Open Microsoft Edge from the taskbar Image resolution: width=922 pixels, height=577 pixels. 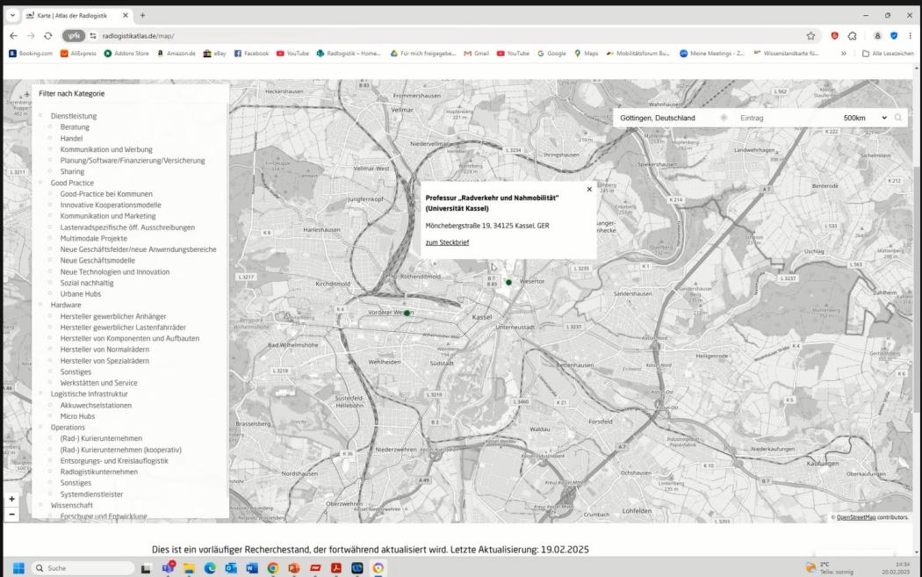[x=210, y=567]
